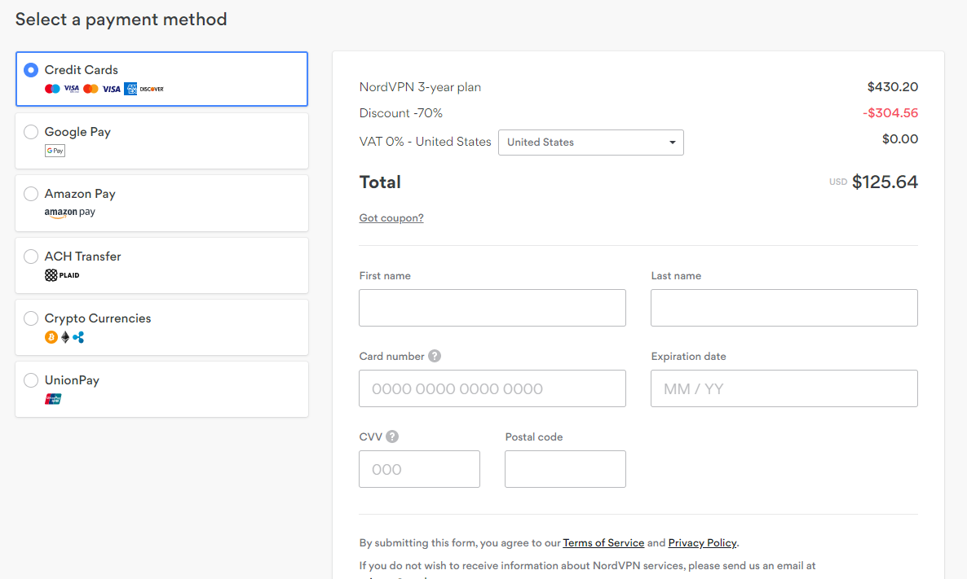Click the Select a payment method heading
Image resolution: width=967 pixels, height=579 pixels.
coord(121,20)
